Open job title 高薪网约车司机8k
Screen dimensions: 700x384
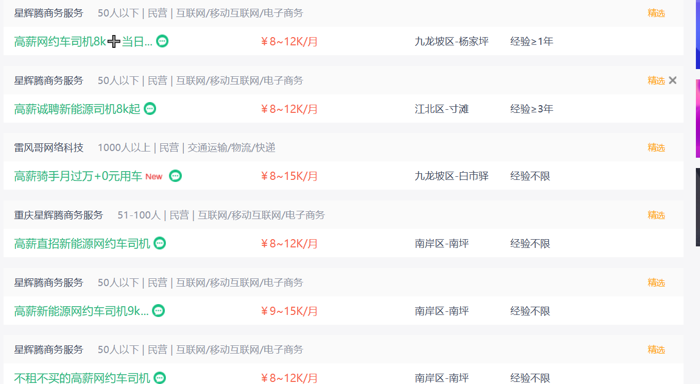click(83, 42)
